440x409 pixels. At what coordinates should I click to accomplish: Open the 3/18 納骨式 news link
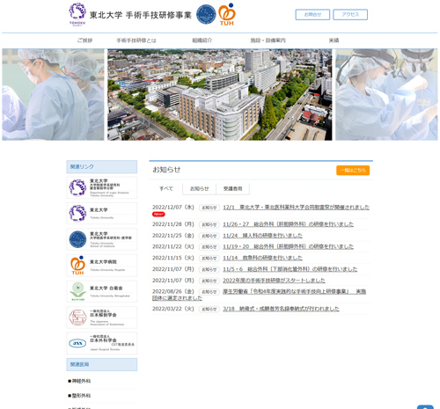point(281,309)
